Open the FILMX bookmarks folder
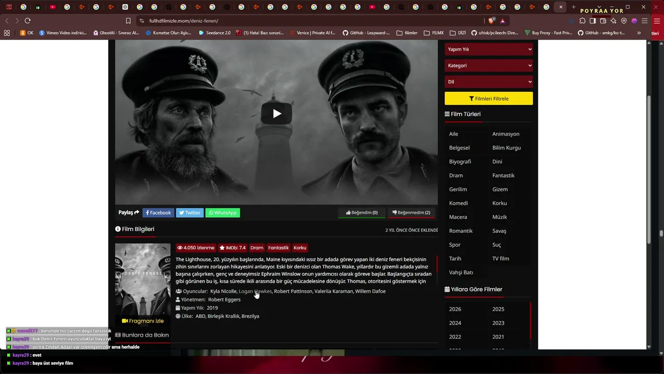Image resolution: width=664 pixels, height=374 pixels. coord(434,33)
